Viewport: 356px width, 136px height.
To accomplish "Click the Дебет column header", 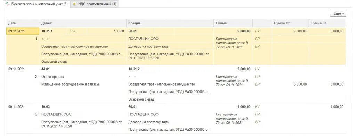I will click(x=83, y=23).
